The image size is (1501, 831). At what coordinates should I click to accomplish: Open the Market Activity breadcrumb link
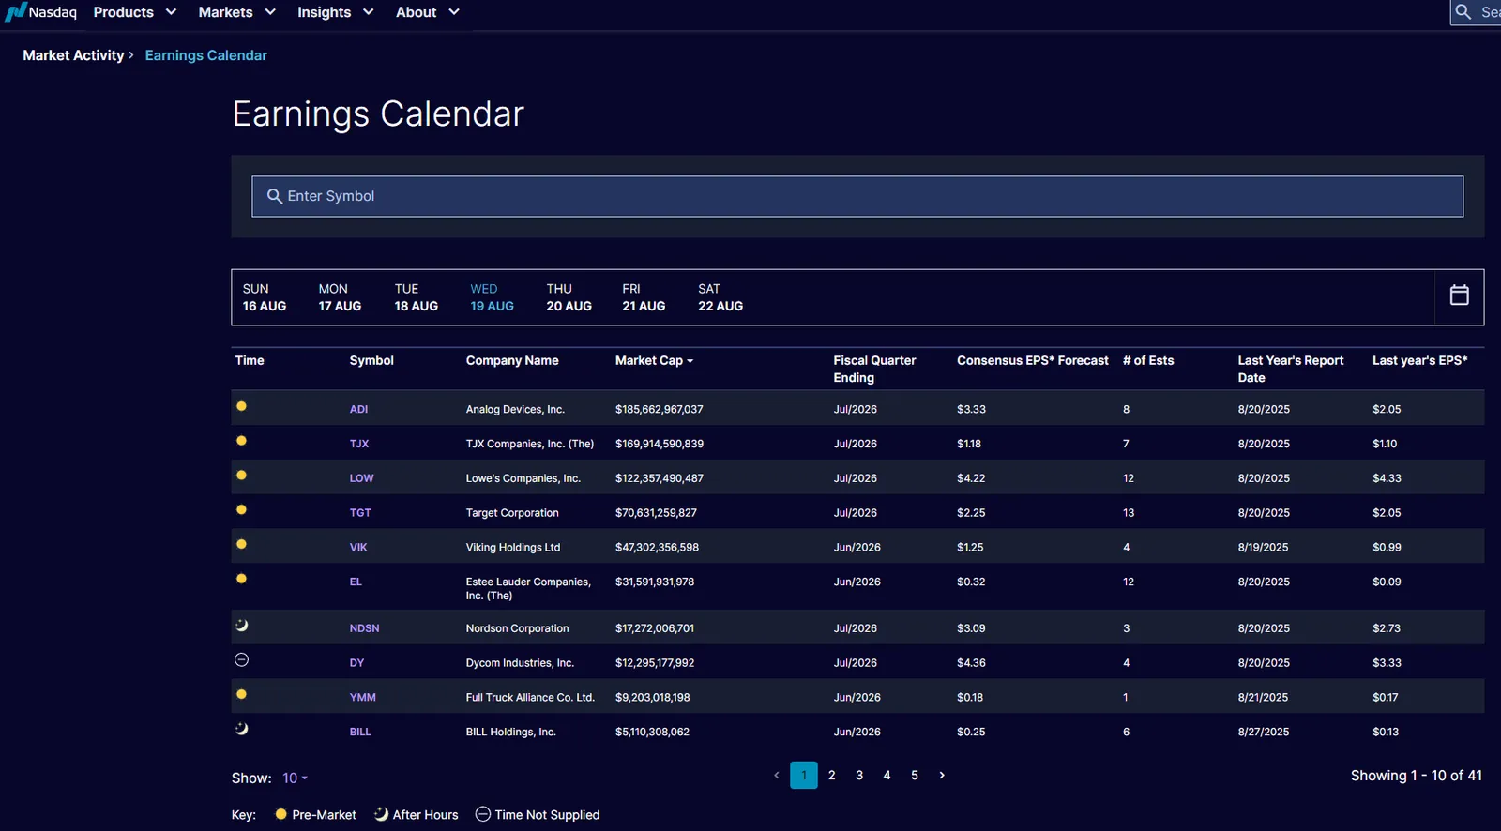pos(73,55)
